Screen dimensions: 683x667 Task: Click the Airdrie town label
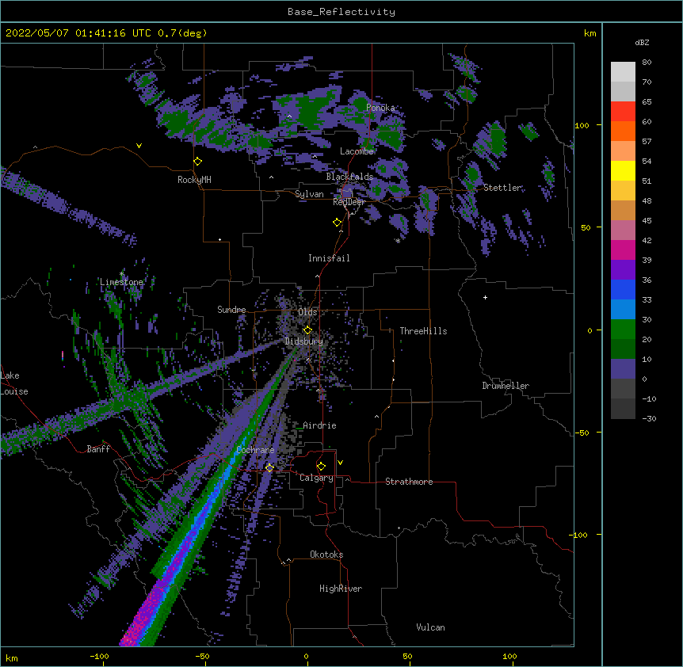pyautogui.click(x=319, y=425)
